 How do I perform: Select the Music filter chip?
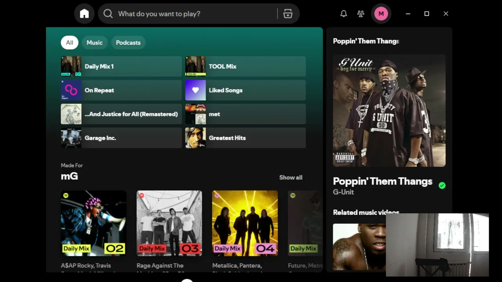[95, 43]
